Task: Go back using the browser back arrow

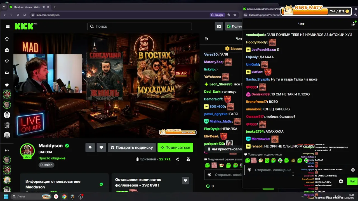Action: [5, 15]
